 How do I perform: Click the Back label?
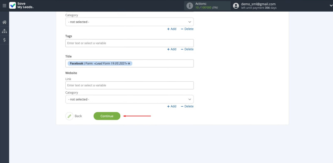[x=78, y=116]
